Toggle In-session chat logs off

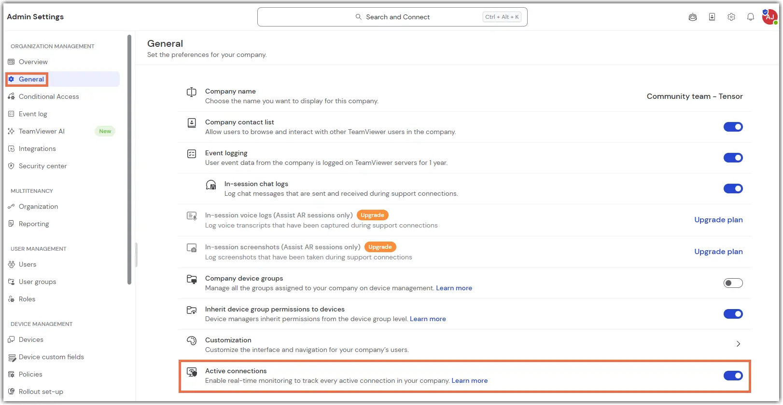pos(733,189)
